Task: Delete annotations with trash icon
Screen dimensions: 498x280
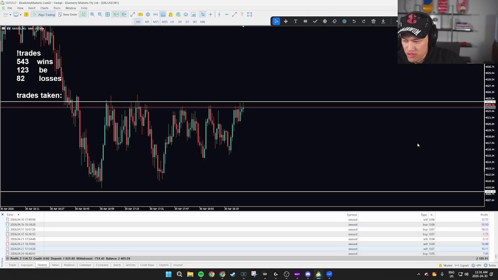Action: (x=373, y=21)
